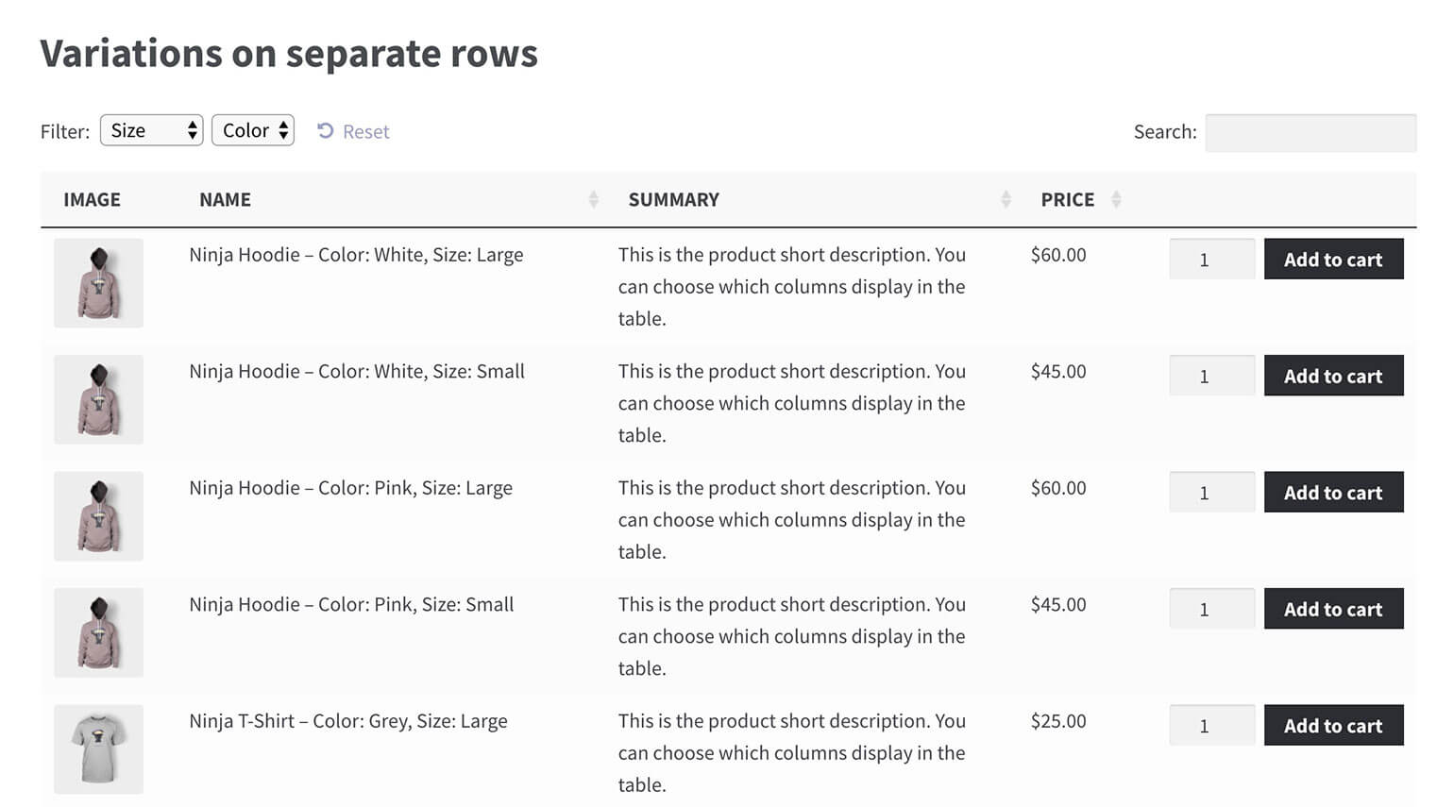Add Pink Large Ninja Hoodie to cart
This screenshot has width=1454, height=807.
click(1332, 493)
